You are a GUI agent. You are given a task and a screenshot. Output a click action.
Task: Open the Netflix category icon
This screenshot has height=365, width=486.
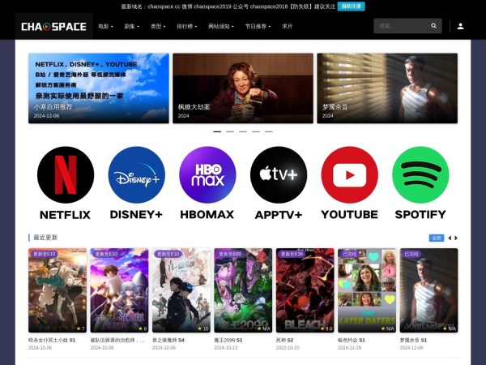click(x=66, y=175)
